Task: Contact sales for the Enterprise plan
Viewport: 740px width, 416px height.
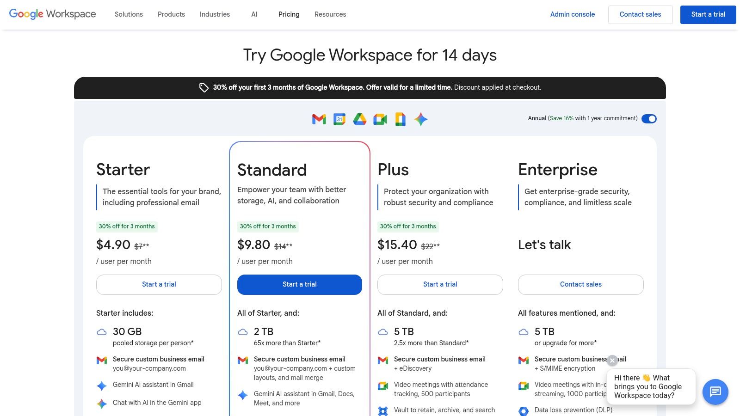Action: click(580, 284)
